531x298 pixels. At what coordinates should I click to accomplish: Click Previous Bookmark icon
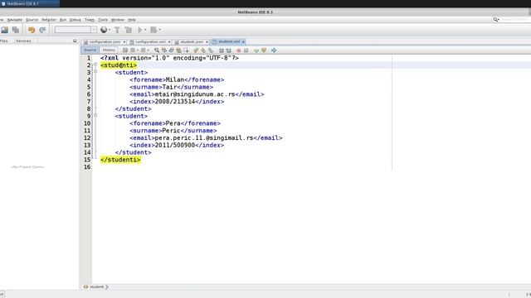(x=196, y=50)
